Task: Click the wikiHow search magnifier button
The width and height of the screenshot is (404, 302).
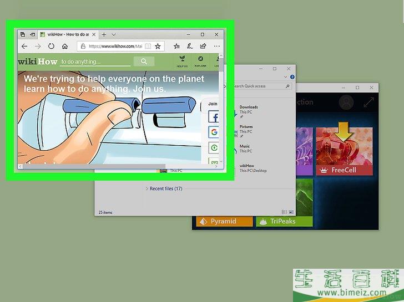Action: 144,61
